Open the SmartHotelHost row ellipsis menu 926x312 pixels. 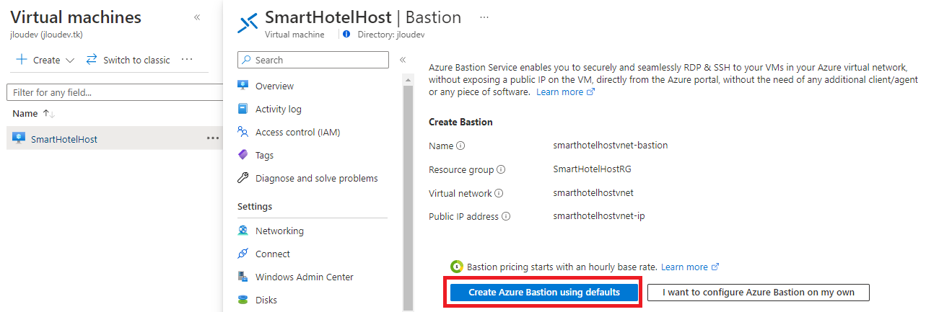click(213, 138)
